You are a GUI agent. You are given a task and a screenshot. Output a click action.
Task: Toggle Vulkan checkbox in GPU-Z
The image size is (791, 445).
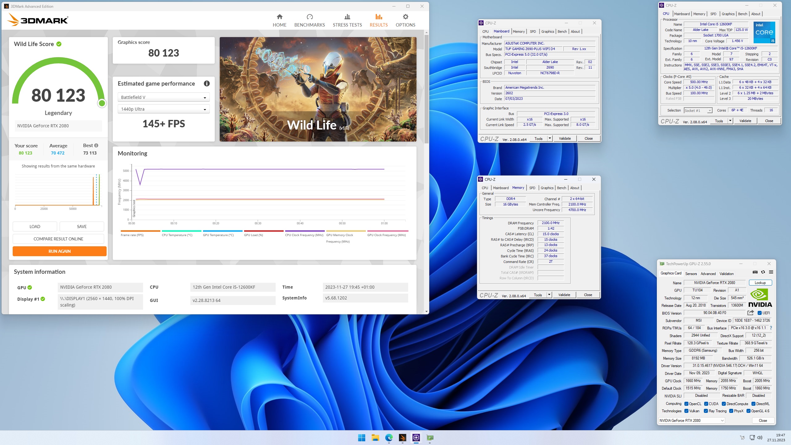click(x=686, y=411)
